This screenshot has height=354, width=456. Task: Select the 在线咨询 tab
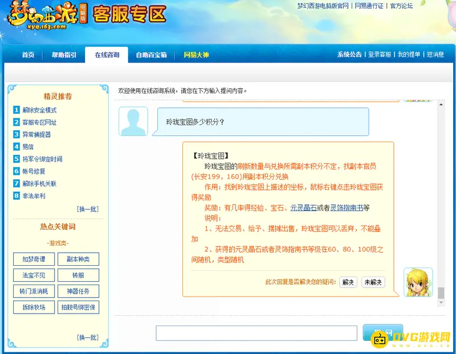click(x=107, y=55)
